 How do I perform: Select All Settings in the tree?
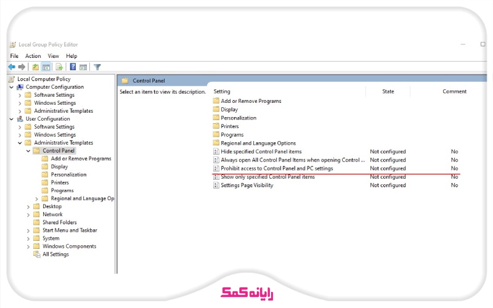coord(55,254)
